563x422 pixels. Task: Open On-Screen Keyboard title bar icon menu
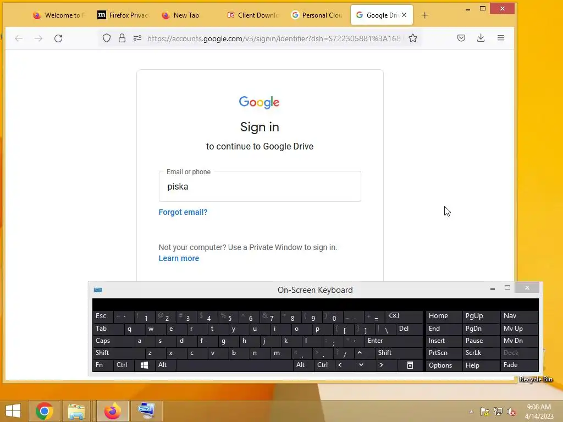point(98,290)
